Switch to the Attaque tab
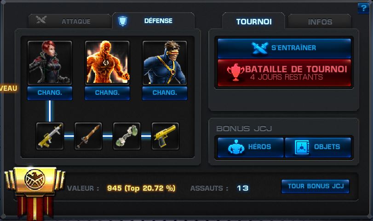 point(70,21)
